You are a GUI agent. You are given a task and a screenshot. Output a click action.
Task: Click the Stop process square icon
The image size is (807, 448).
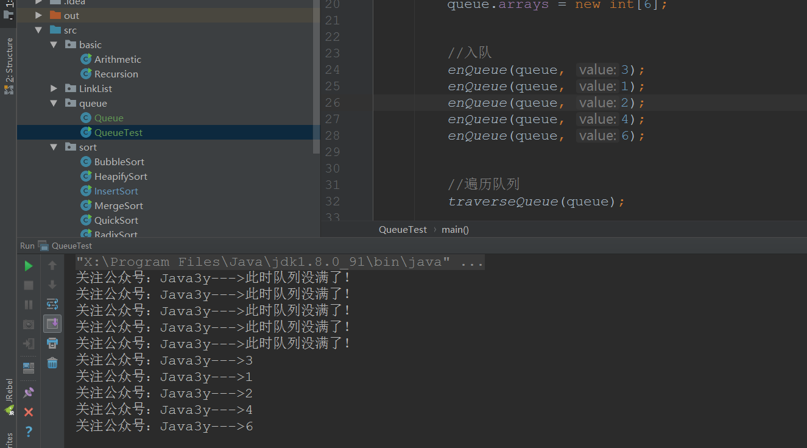[29, 285]
